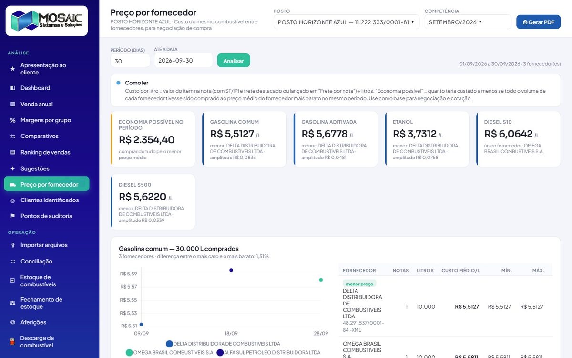
Task: Click the Até a data input field
Action: tap(183, 61)
